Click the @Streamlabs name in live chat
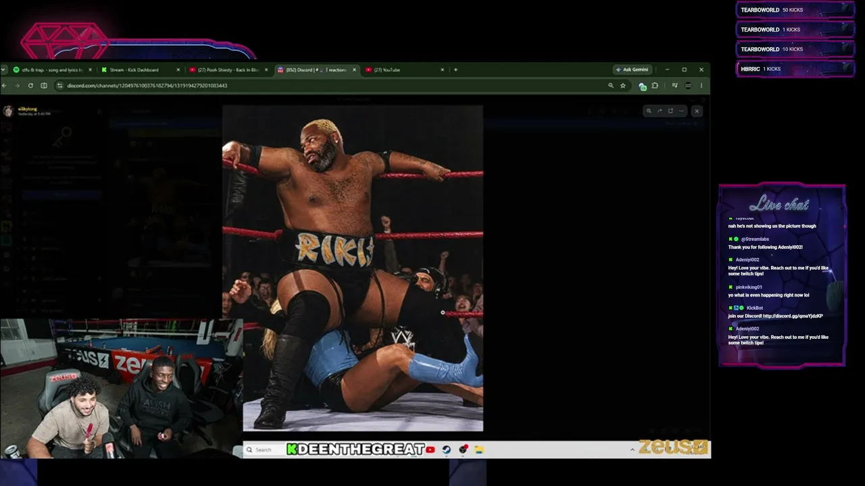Viewport: 865px width, 486px height. click(755, 239)
